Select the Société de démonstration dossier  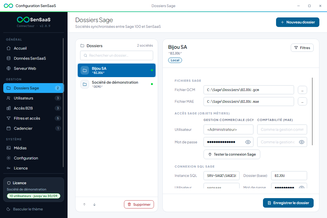pyautogui.click(x=117, y=84)
